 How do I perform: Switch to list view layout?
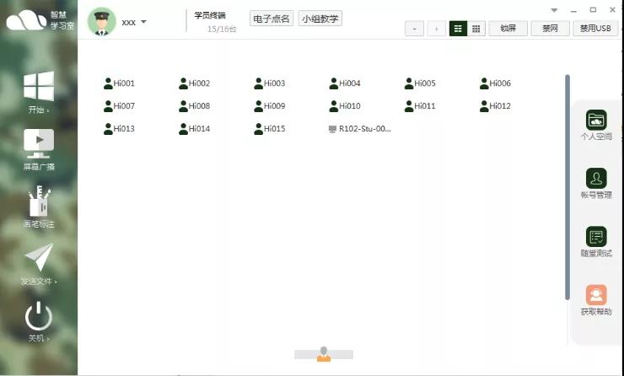click(458, 29)
